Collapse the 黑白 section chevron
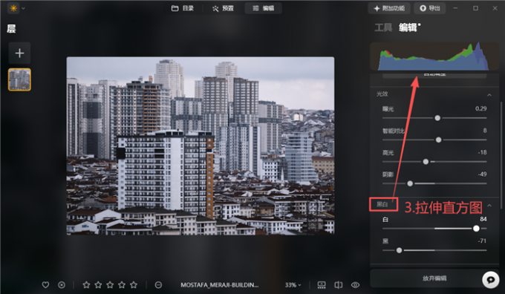The image size is (505, 294). [x=489, y=206]
